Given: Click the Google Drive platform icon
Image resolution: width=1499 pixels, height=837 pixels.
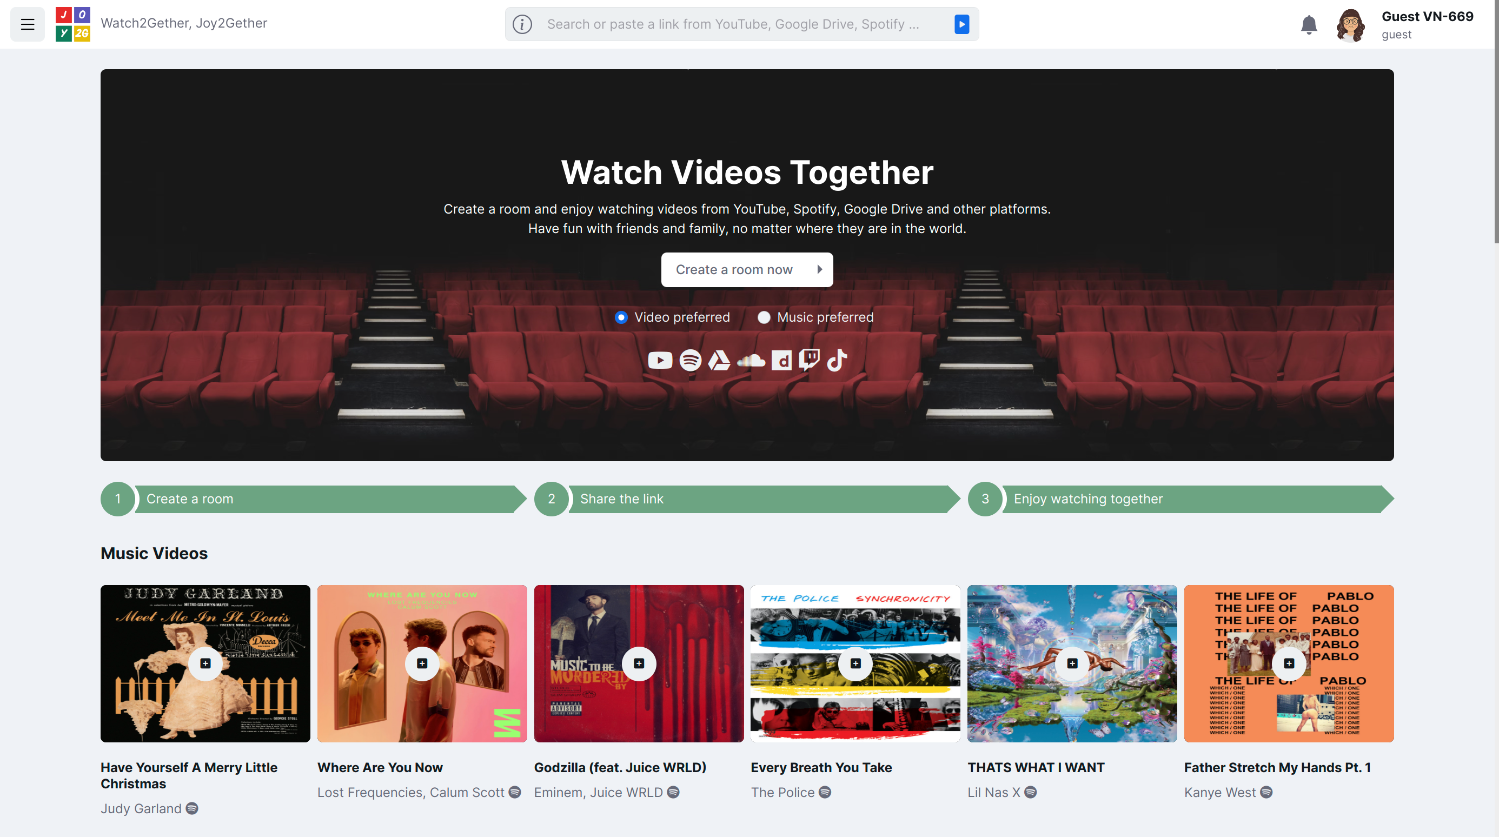Looking at the screenshot, I should 719,361.
